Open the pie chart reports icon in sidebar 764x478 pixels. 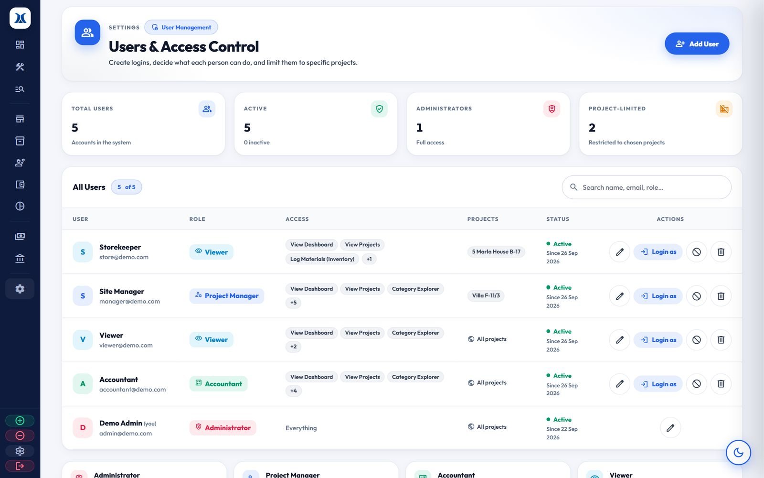20,206
